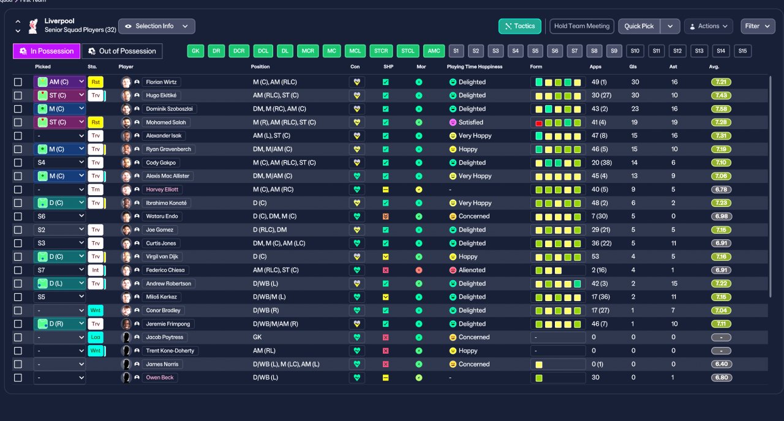The image size is (784, 421).
Task: Open Harvey Elliott's player name link
Action: pos(162,190)
